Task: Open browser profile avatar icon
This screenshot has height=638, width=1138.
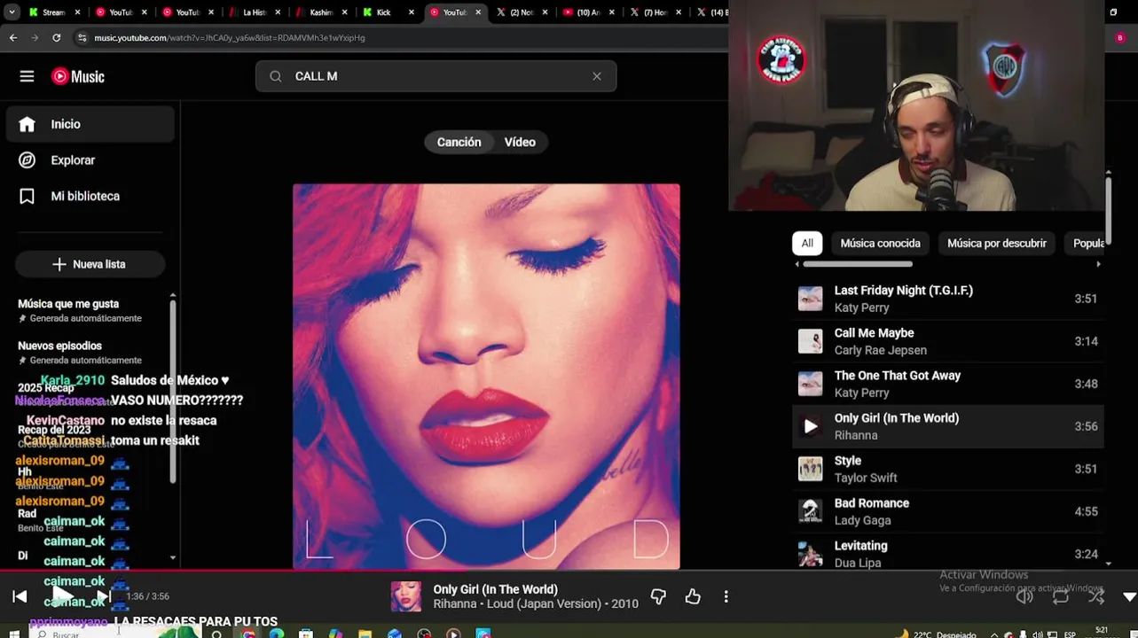Action: point(1119,37)
